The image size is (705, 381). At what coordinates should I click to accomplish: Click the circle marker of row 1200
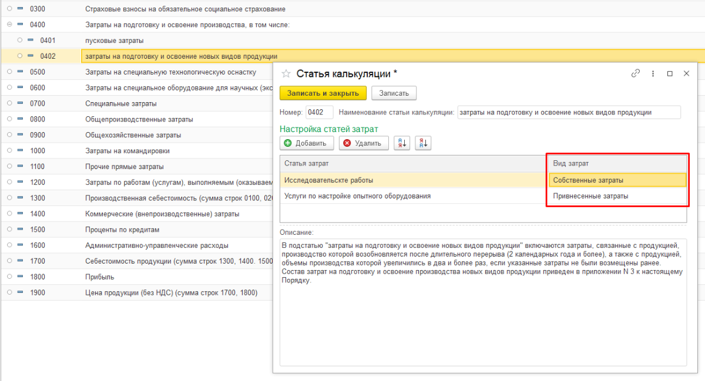click(x=9, y=183)
